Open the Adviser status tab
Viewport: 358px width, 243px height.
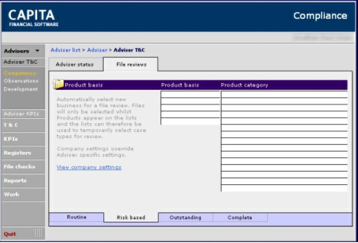74,65
